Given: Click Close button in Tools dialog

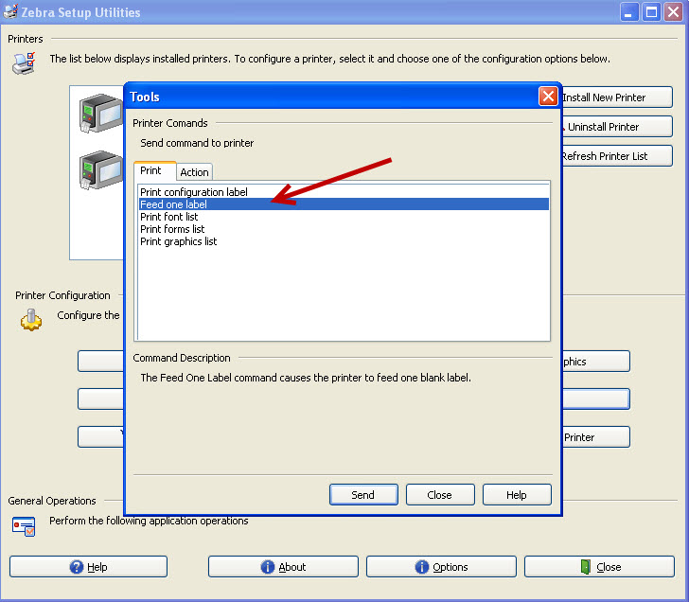Looking at the screenshot, I should point(440,494).
